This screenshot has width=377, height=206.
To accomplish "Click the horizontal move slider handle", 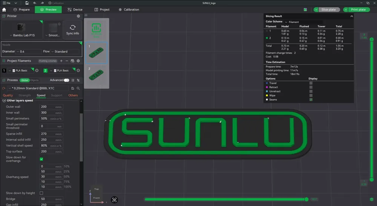I will (306, 199).
